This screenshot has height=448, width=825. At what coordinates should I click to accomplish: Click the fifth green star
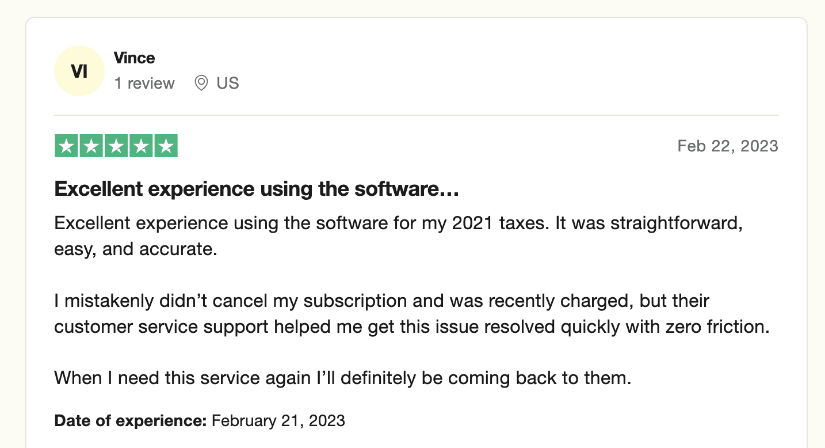166,146
